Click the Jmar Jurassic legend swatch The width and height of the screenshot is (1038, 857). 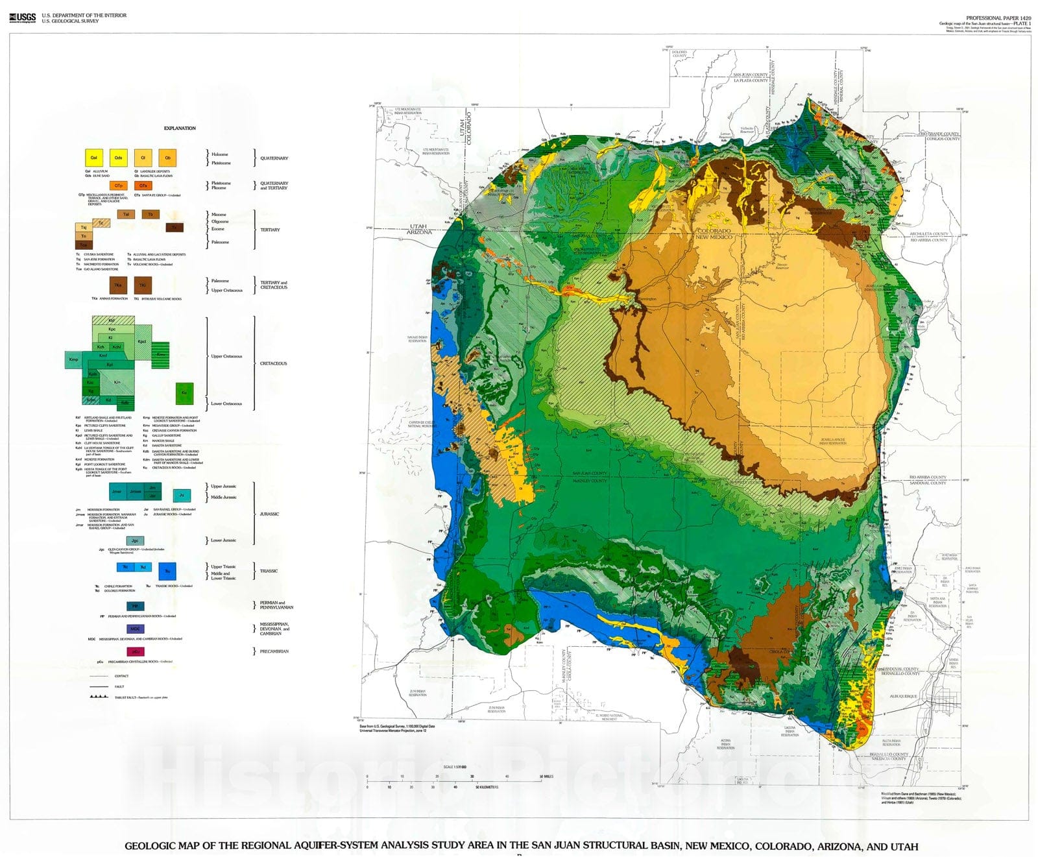coord(117,491)
